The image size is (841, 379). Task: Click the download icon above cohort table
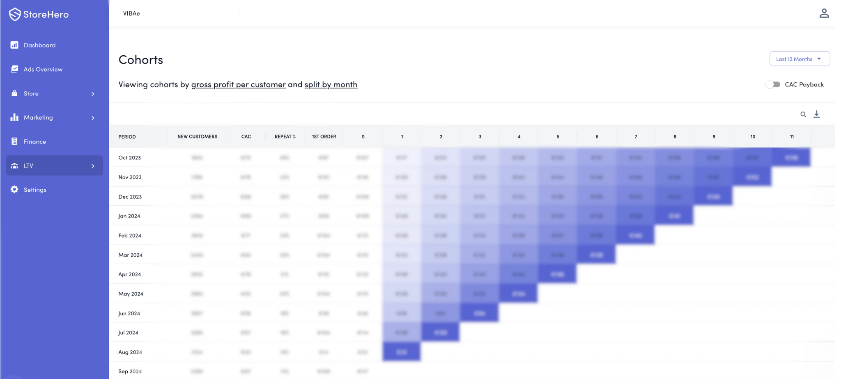click(817, 114)
